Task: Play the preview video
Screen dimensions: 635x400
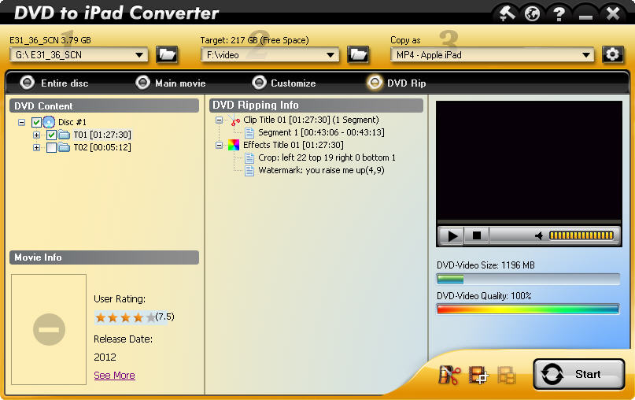Action: tap(452, 235)
